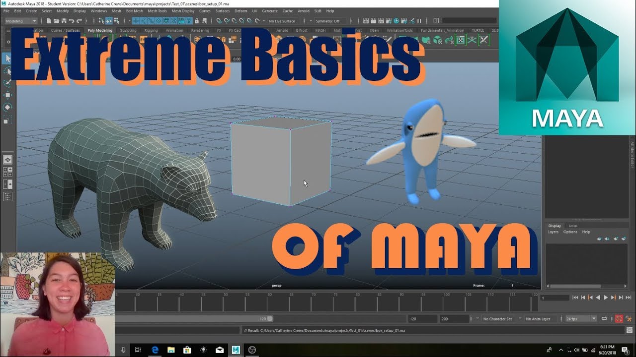Open the Display tab in layer editor
This screenshot has width=636, height=357.
click(x=555, y=226)
